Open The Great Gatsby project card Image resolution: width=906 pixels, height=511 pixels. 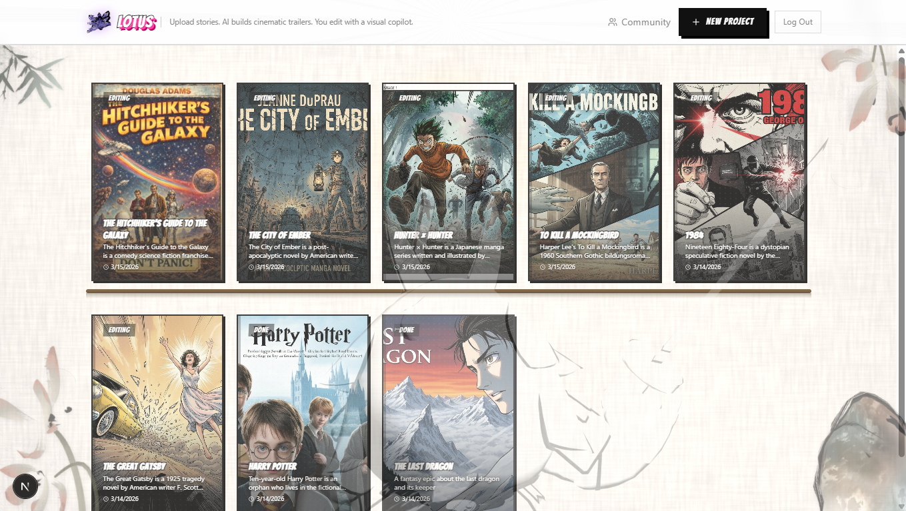click(x=157, y=413)
